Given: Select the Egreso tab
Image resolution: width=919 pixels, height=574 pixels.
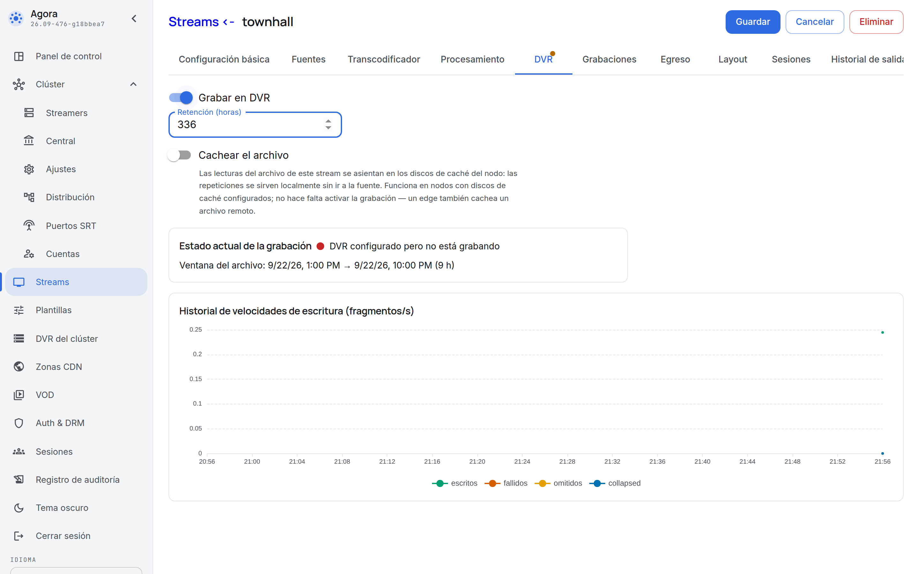Looking at the screenshot, I should pos(675,59).
